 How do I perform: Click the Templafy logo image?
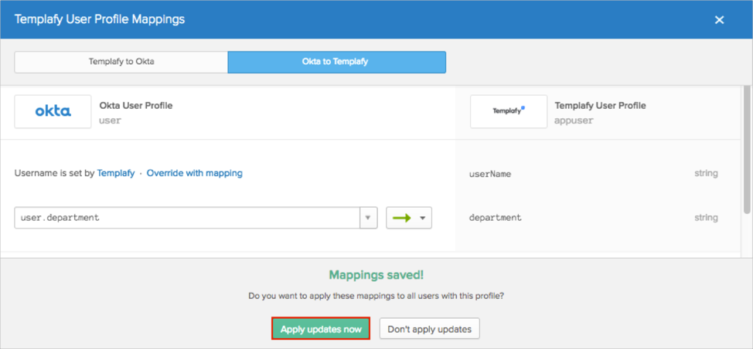coord(508,112)
